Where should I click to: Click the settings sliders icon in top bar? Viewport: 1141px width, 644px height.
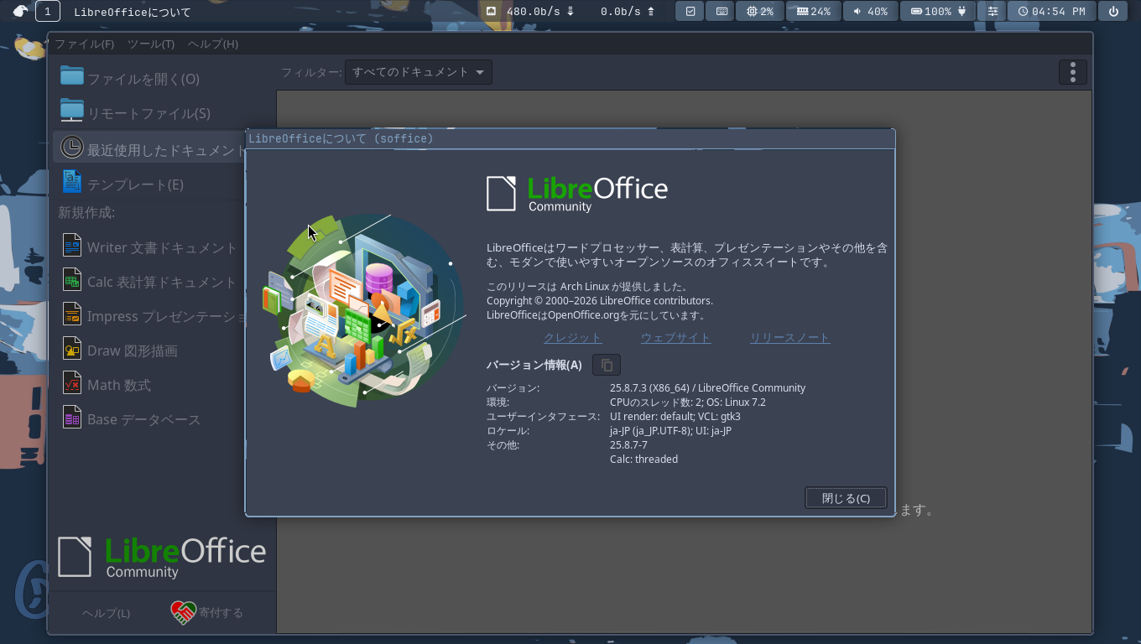tap(993, 12)
